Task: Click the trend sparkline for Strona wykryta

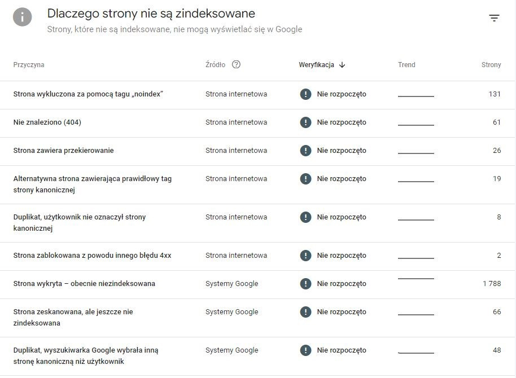Action: pos(416,279)
